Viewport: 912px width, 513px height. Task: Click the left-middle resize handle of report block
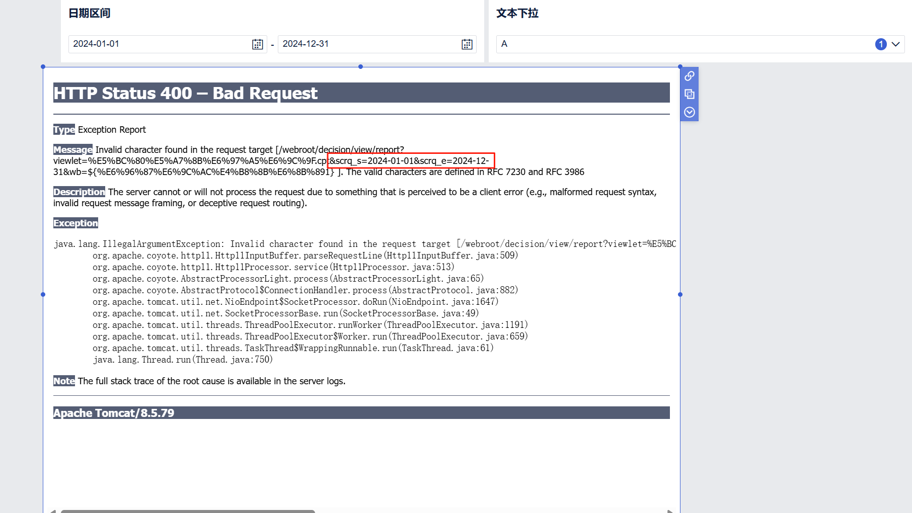click(43, 294)
